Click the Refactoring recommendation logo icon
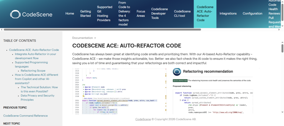This screenshot has width=284, height=126. (177, 72)
